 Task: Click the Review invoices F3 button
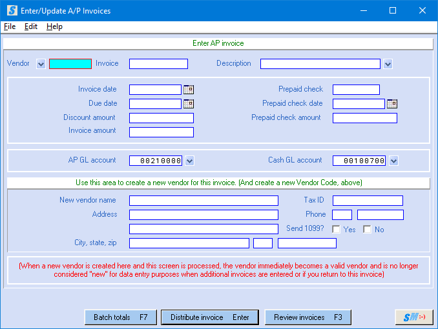pos(308,317)
